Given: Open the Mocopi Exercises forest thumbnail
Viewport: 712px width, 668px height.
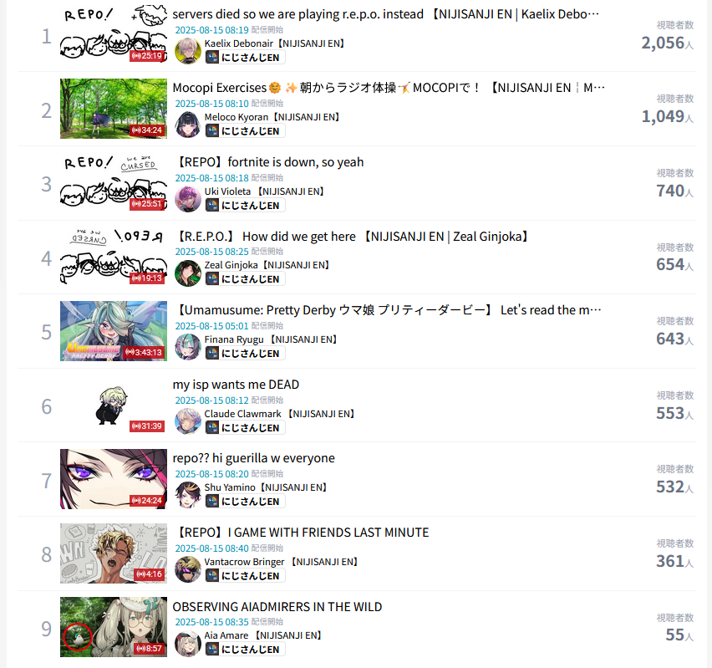Looking at the screenshot, I should pos(114,109).
